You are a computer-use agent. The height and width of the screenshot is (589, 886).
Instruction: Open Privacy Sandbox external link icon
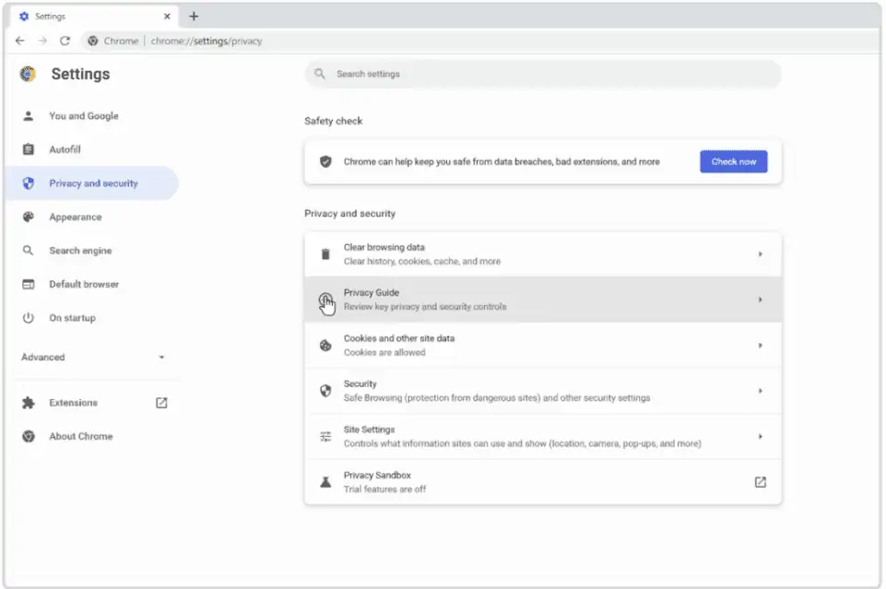pos(761,482)
